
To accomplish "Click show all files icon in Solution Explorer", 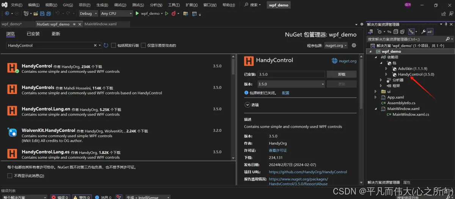I will click(x=402, y=32).
